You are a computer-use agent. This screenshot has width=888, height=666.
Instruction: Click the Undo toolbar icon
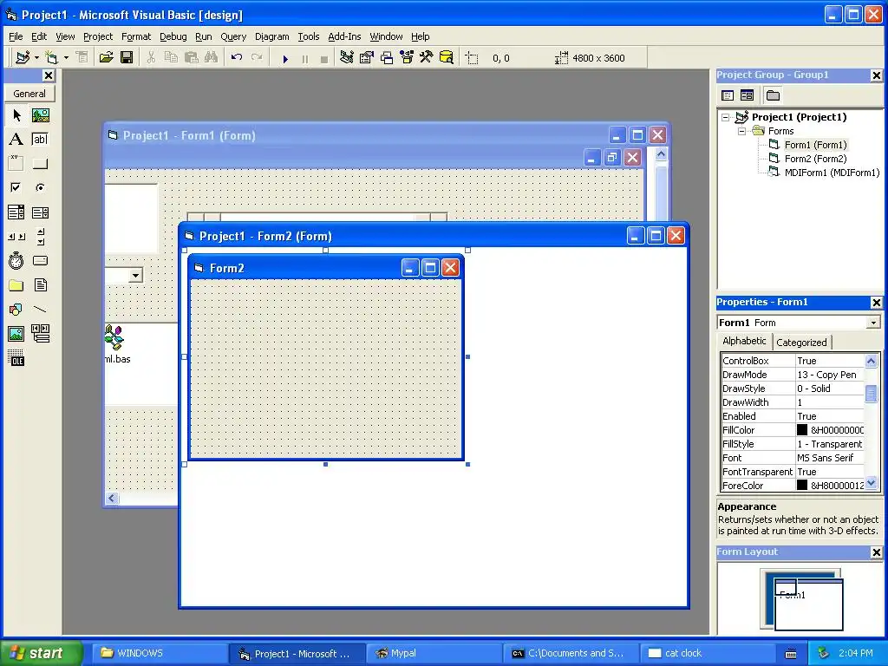coord(237,58)
